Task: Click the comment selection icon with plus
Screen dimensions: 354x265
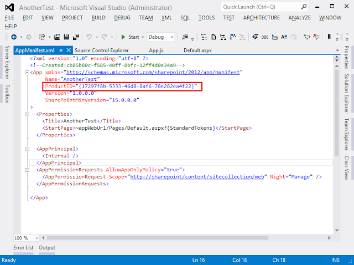Action: (x=306, y=37)
